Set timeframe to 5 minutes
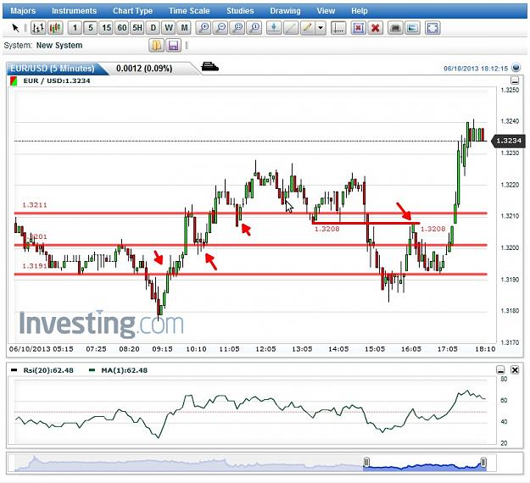 90,28
